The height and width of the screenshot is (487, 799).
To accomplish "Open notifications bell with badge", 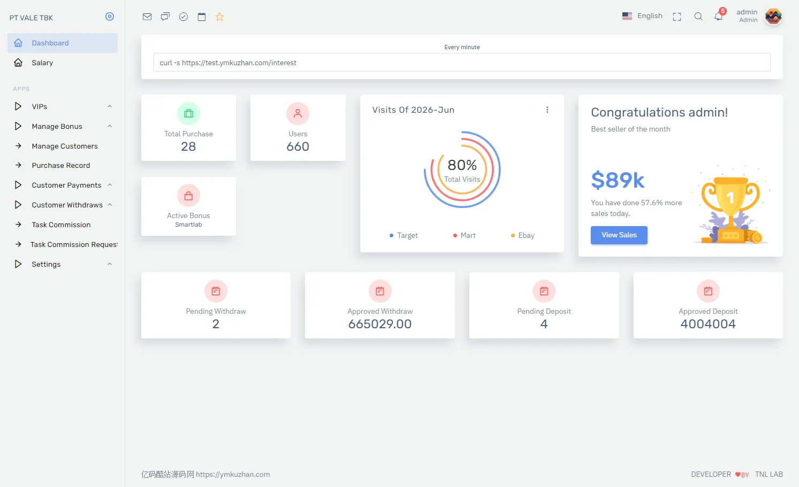I will click(719, 17).
